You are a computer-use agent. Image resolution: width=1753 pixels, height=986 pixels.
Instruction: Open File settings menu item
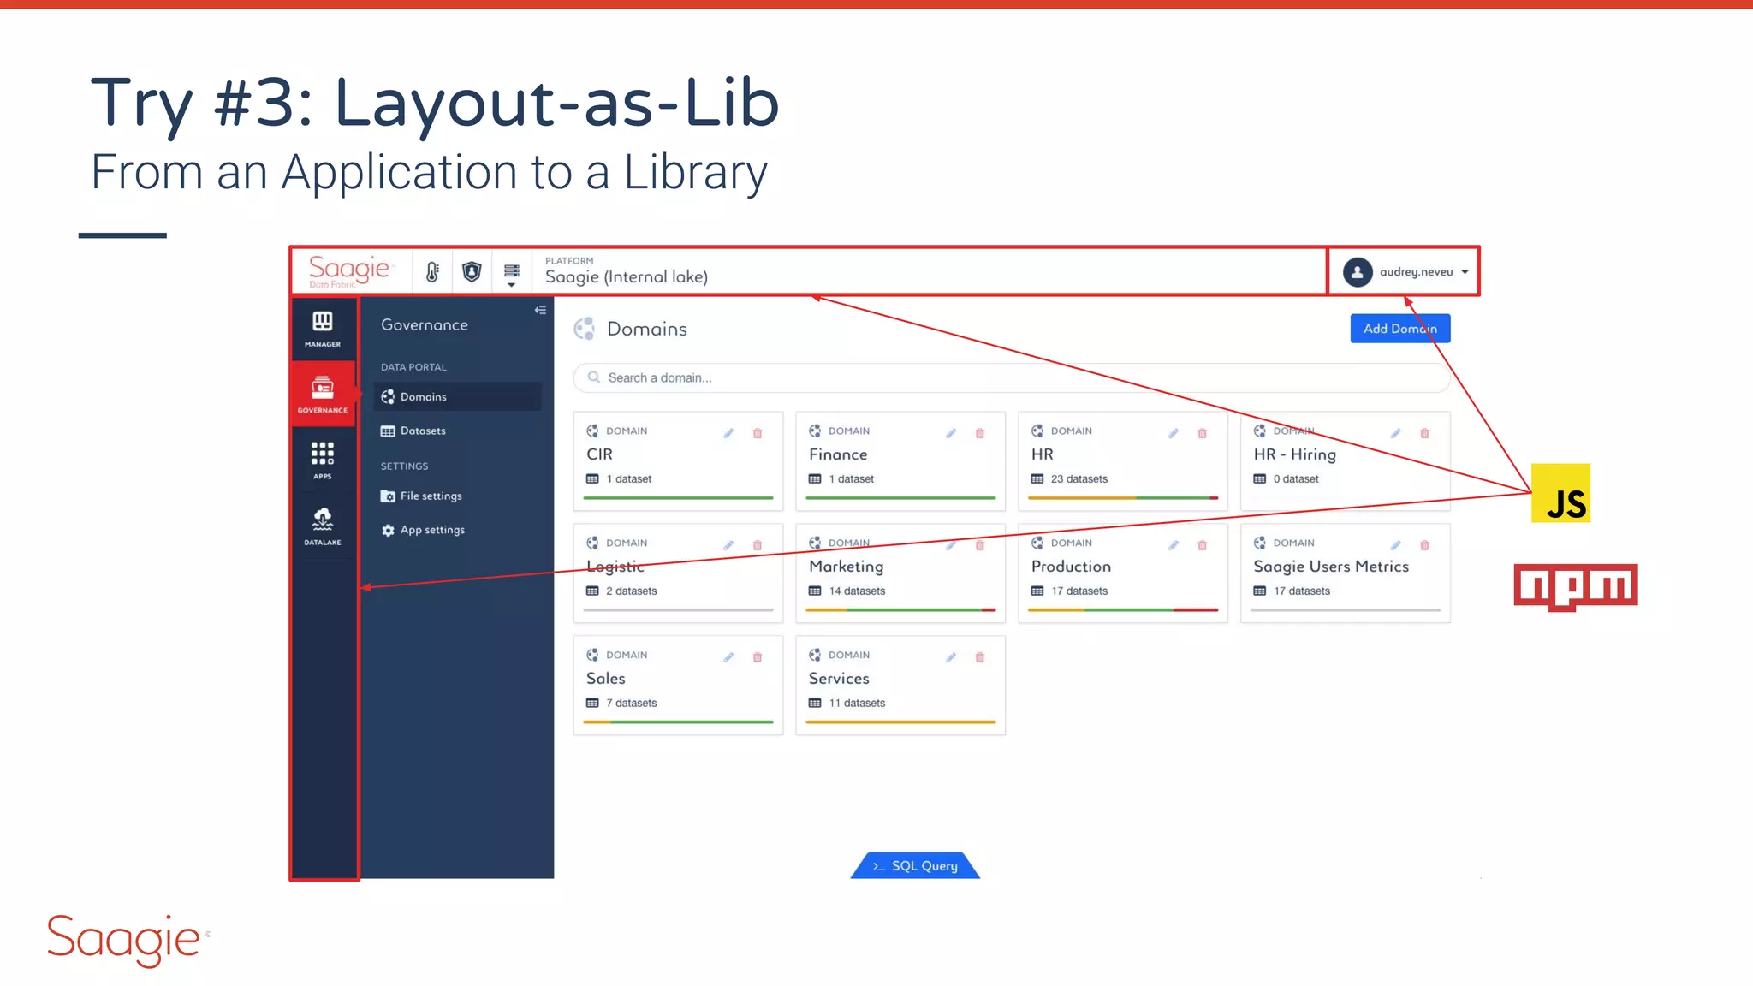point(431,496)
